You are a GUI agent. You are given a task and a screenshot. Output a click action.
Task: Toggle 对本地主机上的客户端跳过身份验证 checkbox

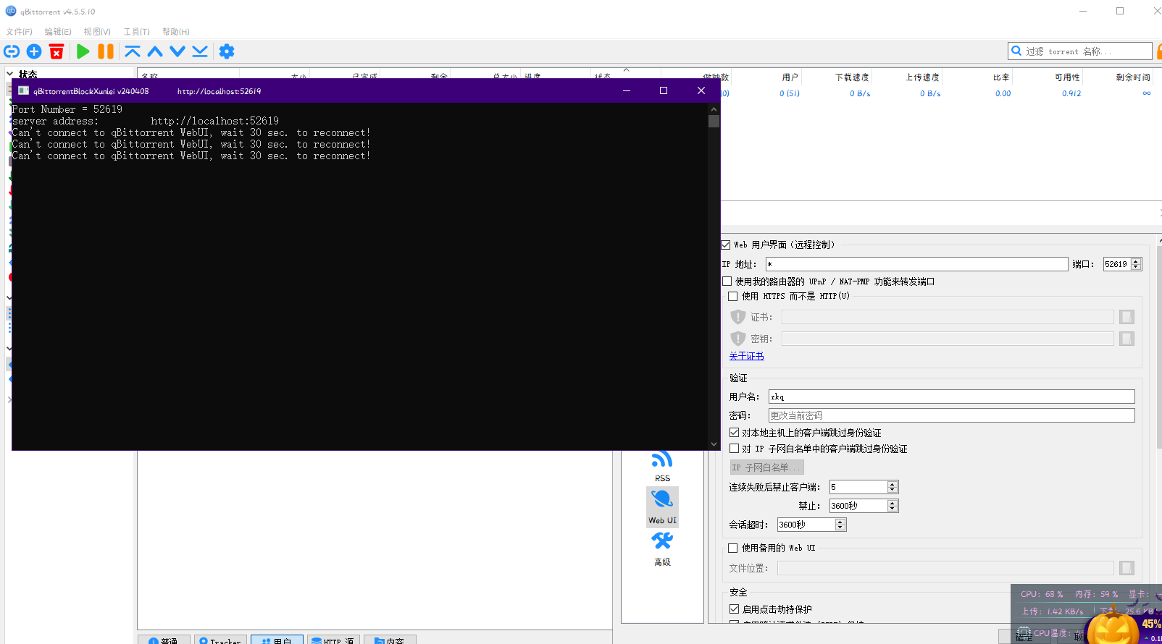click(735, 433)
